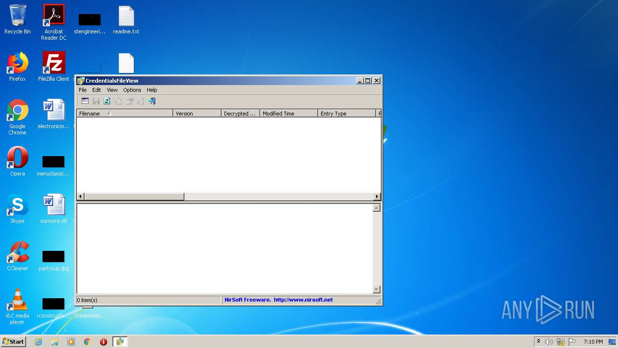Open Windows Explorer from the taskbar
Viewport: 618px width, 348px height.
[55, 342]
